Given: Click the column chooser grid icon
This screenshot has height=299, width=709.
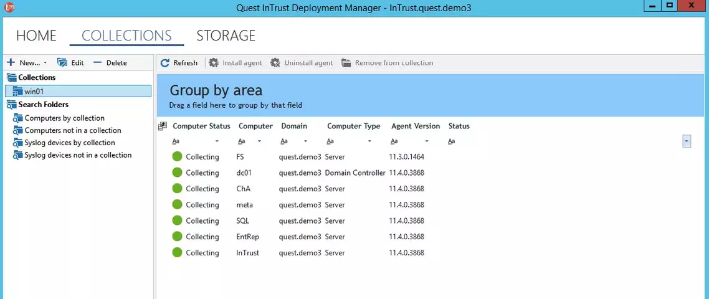Looking at the screenshot, I should click(163, 126).
